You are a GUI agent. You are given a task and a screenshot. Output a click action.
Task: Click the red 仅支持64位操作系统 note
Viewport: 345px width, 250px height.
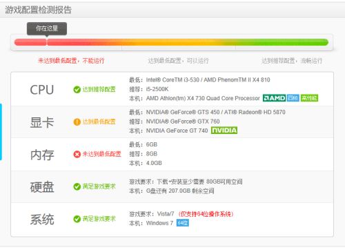[206, 214]
